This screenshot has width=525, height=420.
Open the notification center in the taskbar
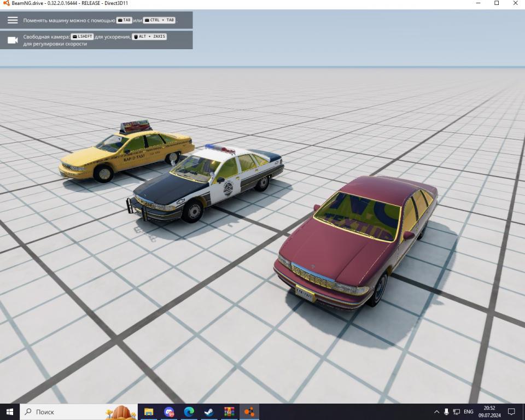(x=512, y=412)
